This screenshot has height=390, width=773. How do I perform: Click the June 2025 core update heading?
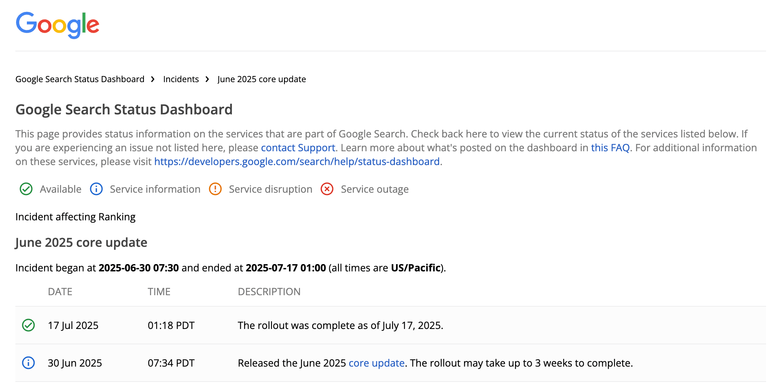coord(81,242)
